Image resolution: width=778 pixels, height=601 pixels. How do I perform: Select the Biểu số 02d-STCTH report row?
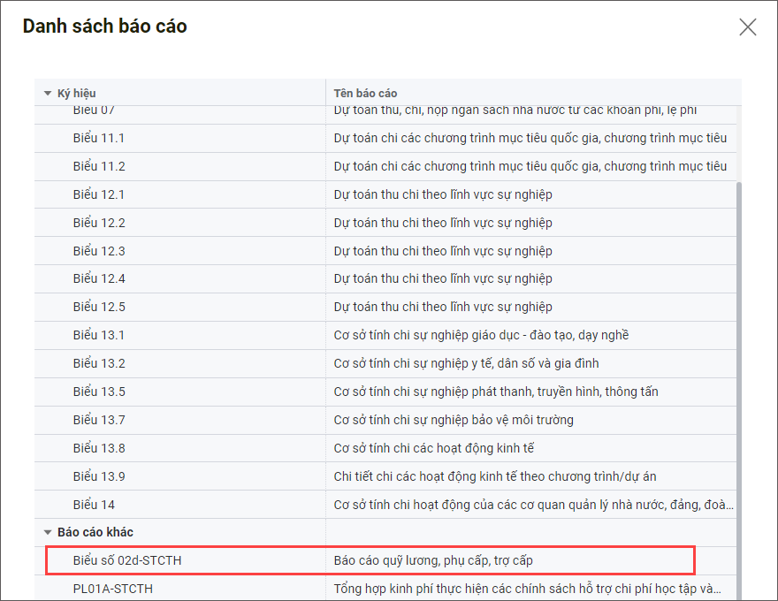coord(127,560)
